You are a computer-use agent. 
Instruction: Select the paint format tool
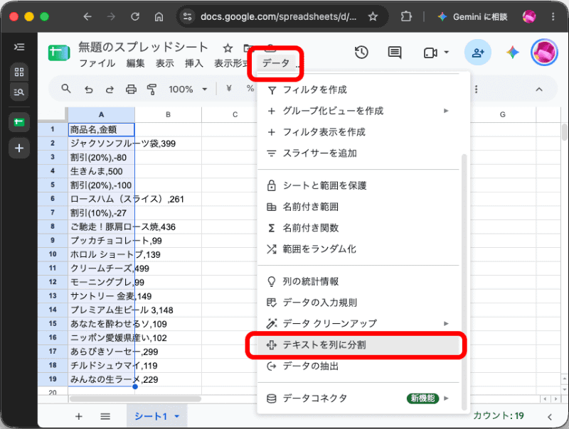pos(151,89)
